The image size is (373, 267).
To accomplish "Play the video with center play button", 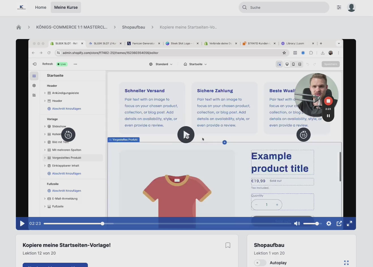I will coord(186,135).
